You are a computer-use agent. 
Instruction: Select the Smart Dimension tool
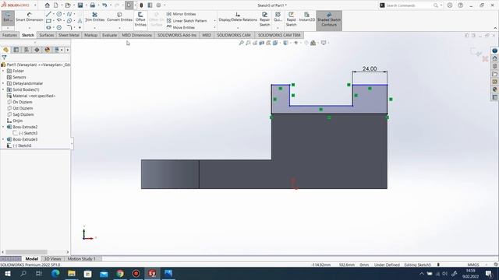tap(30, 17)
